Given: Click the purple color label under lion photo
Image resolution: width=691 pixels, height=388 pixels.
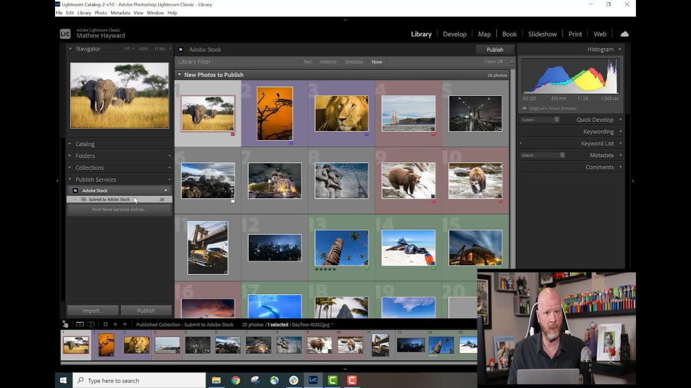Looking at the screenshot, I should [367, 134].
